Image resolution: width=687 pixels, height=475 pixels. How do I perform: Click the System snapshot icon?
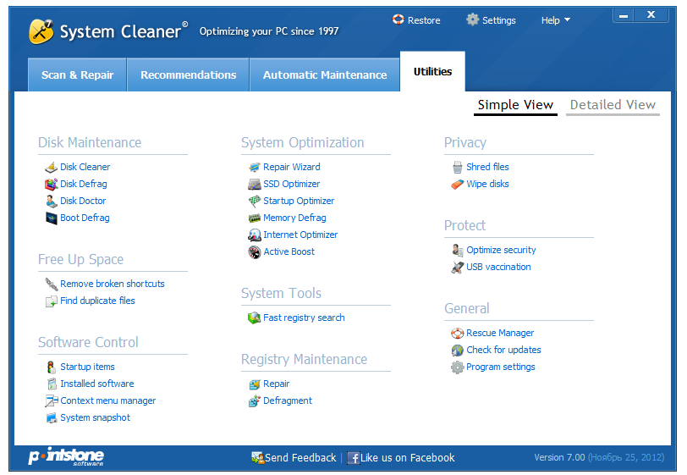[52, 418]
